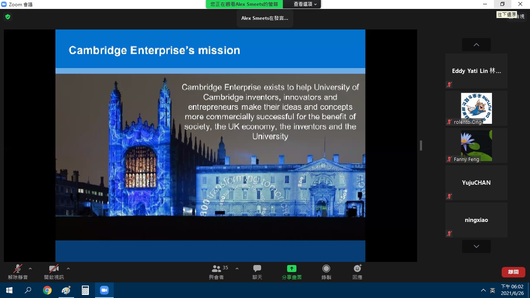The height and width of the screenshot is (298, 530).
Task: Open Chrome from the Windows taskbar
Action: 47,290
